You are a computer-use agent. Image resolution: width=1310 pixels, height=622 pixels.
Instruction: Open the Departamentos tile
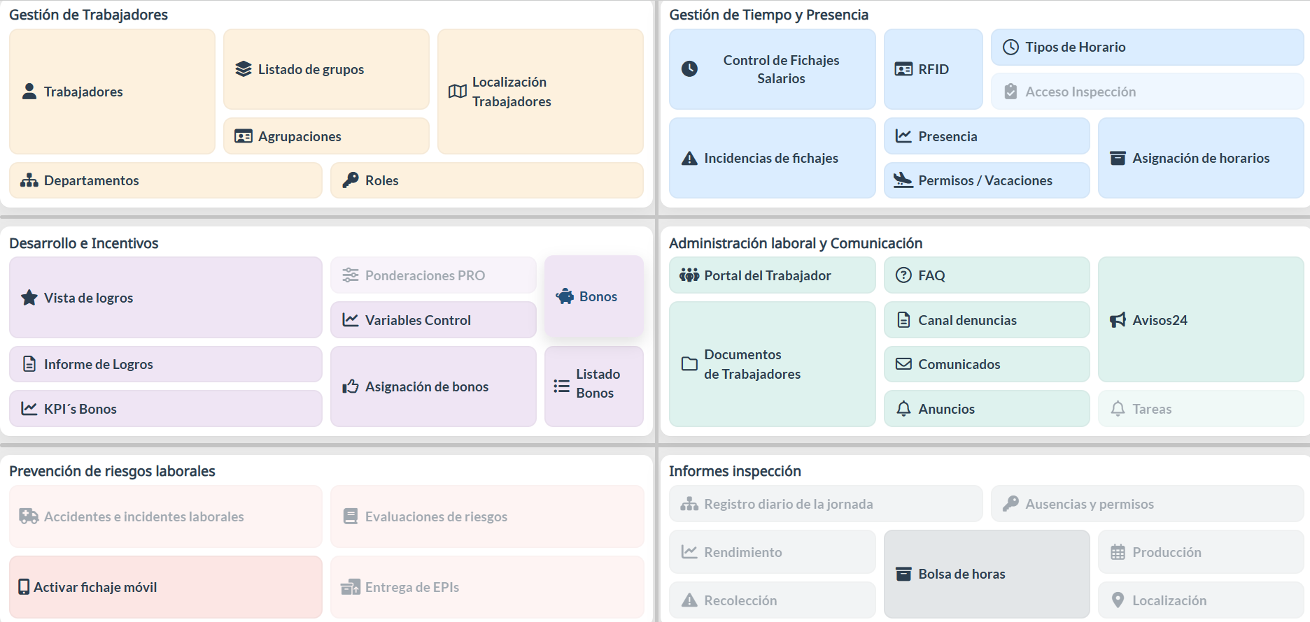pos(165,180)
